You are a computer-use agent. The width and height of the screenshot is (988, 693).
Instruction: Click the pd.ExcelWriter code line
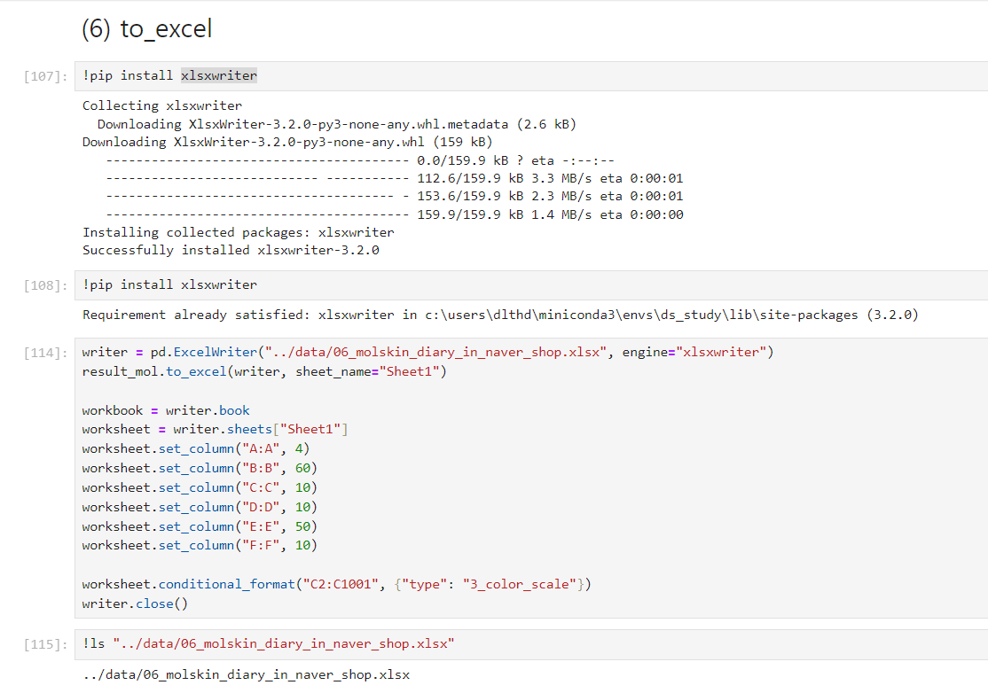click(427, 352)
